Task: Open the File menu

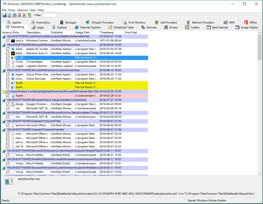Action: coord(4,10)
